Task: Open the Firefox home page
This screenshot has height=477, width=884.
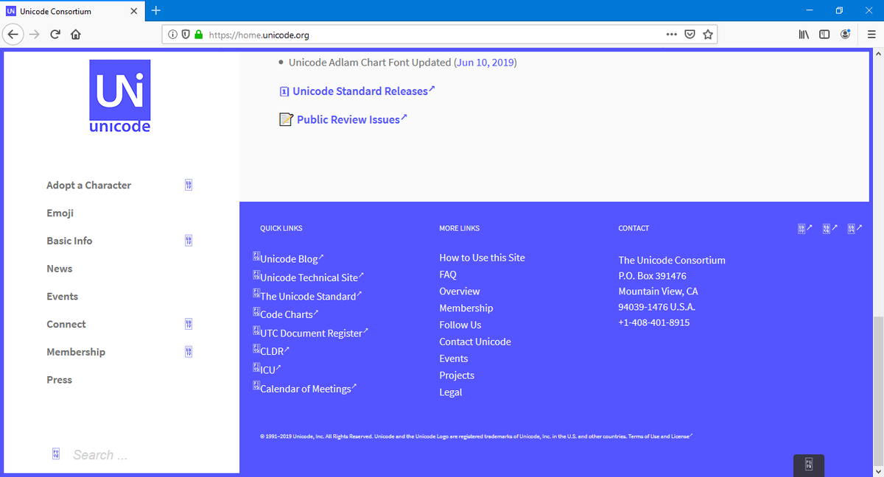Action: pos(75,34)
